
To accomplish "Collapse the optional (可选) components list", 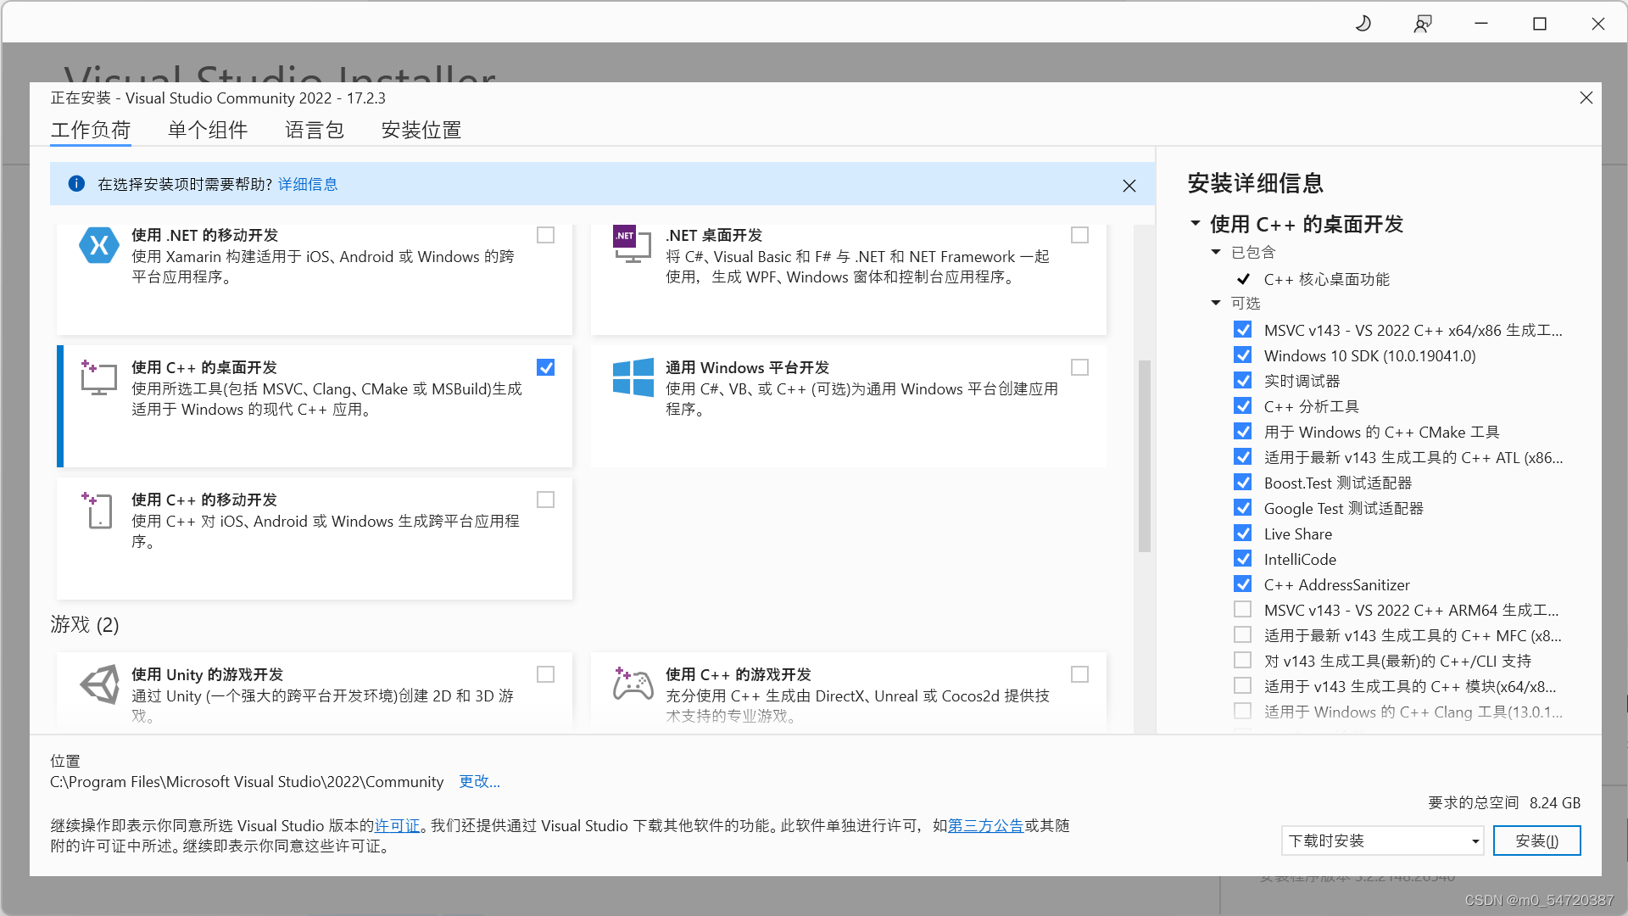I will pyautogui.click(x=1216, y=303).
